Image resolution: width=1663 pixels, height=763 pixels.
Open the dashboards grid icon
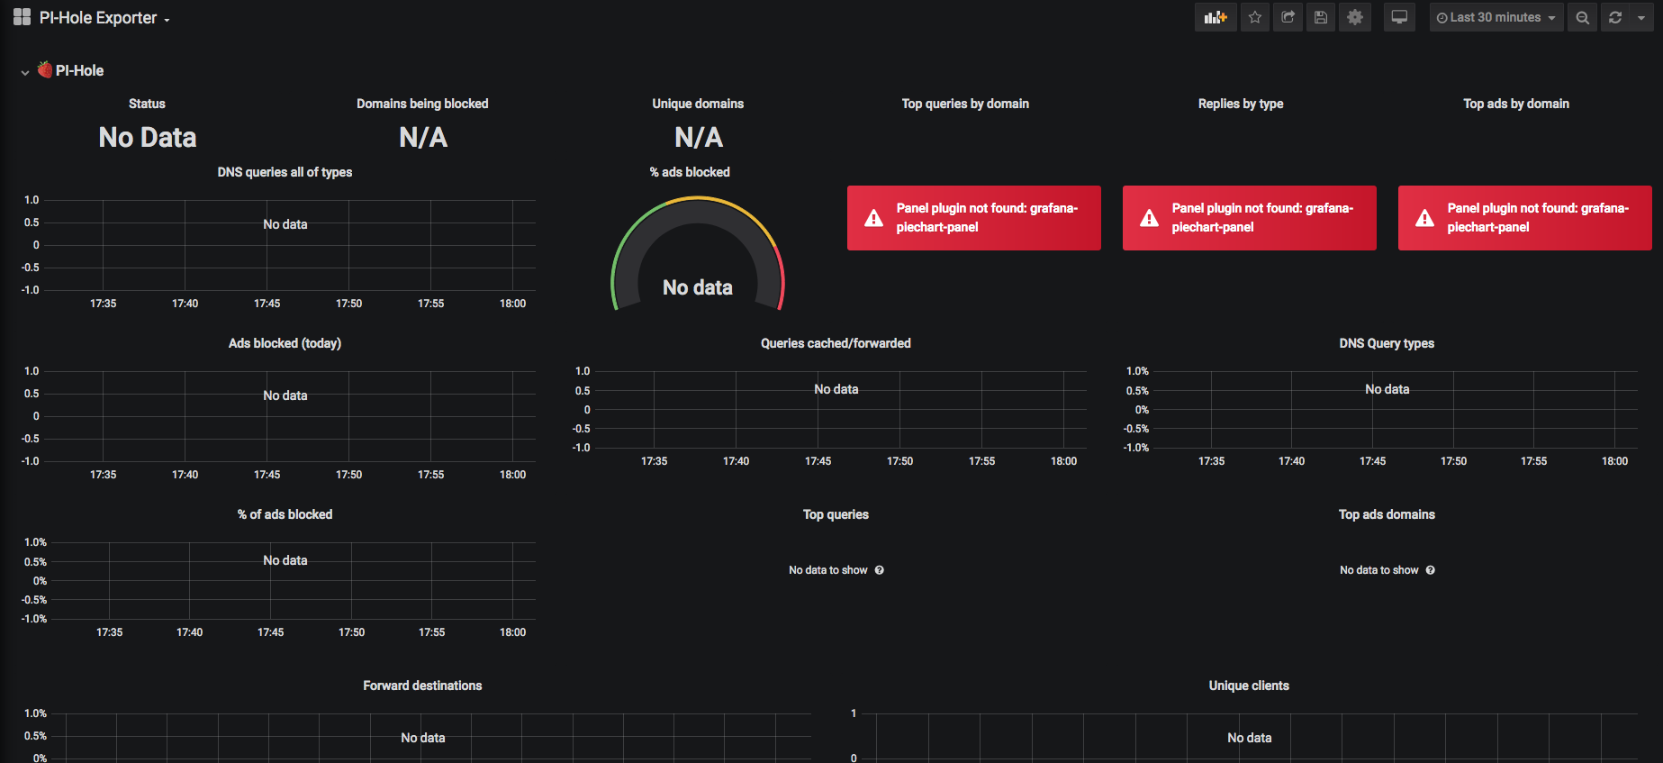point(22,17)
